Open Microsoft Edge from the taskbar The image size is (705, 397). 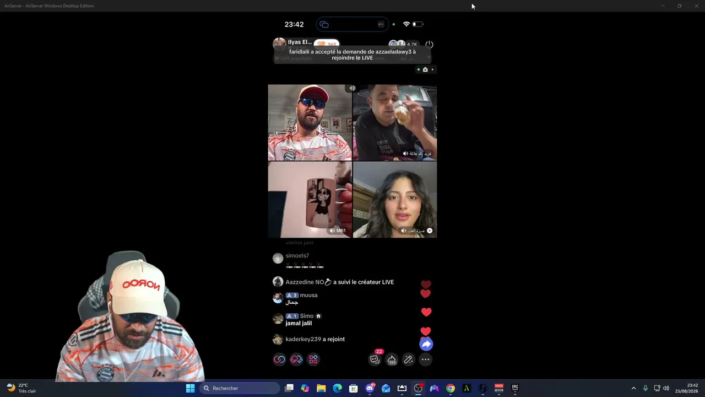coord(338,388)
